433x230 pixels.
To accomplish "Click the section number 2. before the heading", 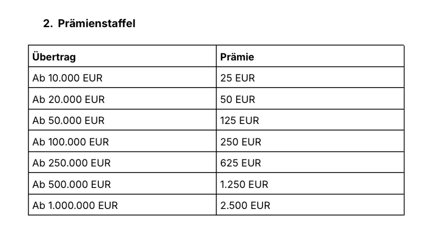I will point(48,24).
